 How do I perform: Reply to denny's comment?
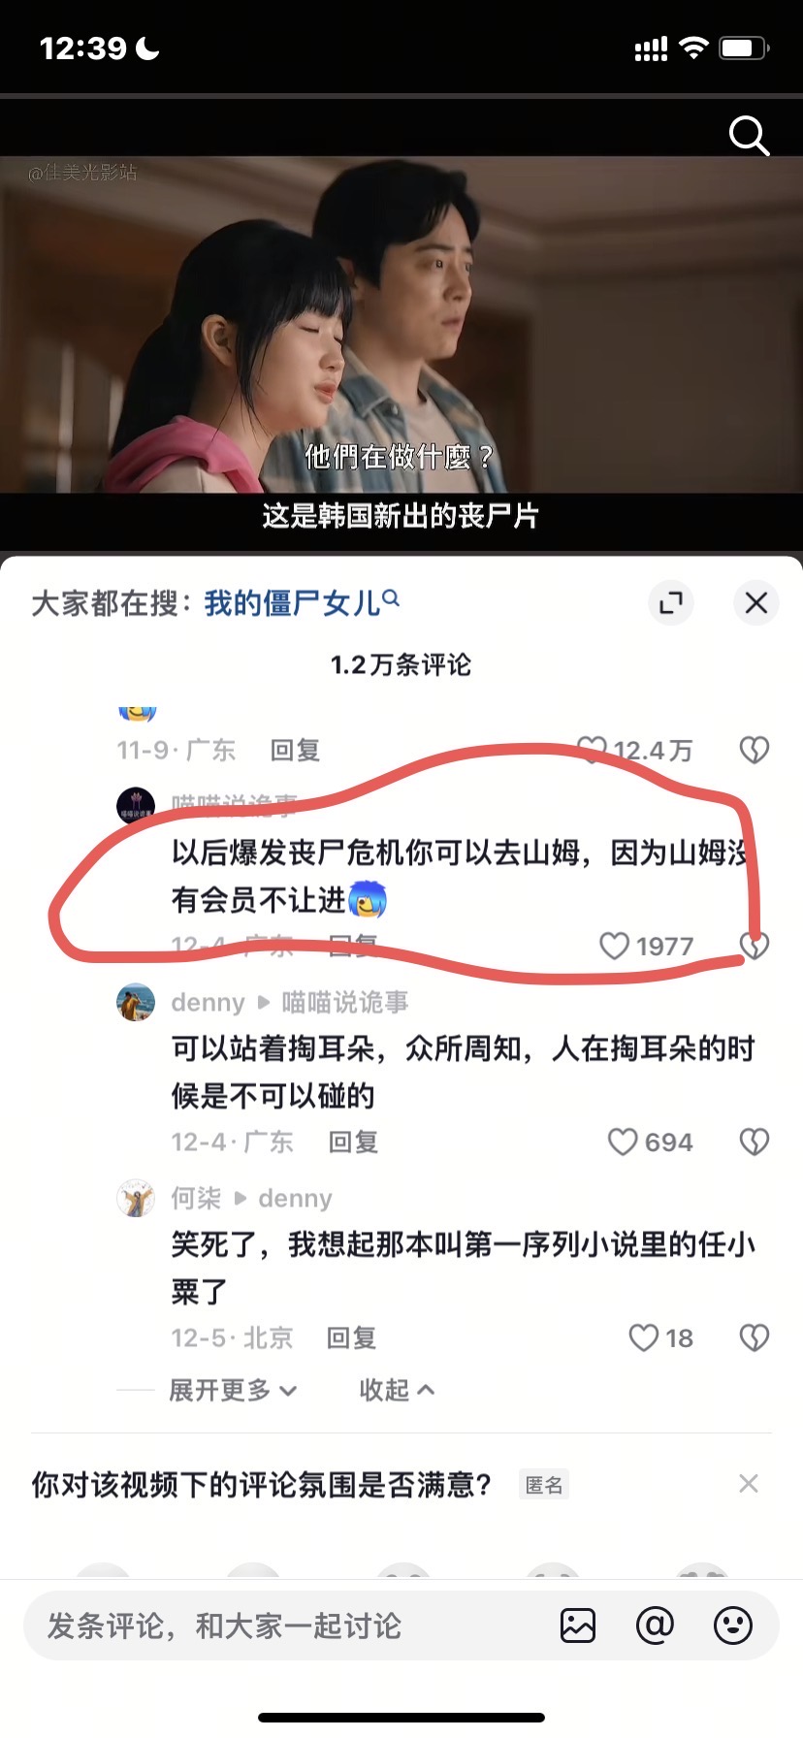353,1143
